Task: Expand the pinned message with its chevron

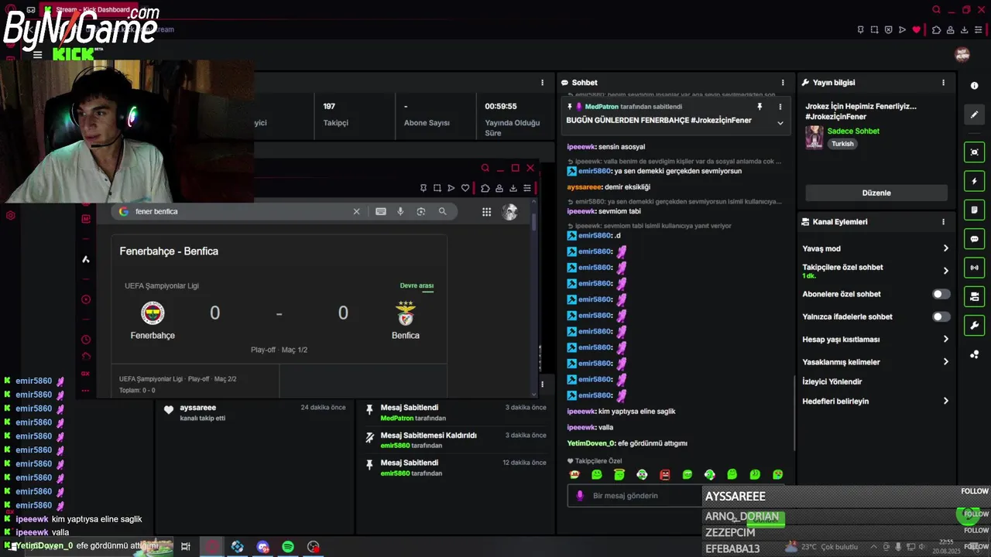Action: click(x=780, y=122)
